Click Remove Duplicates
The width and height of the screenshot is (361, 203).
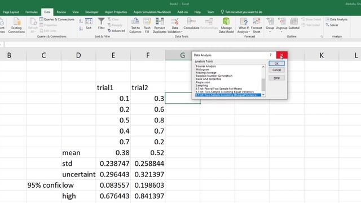point(160,25)
